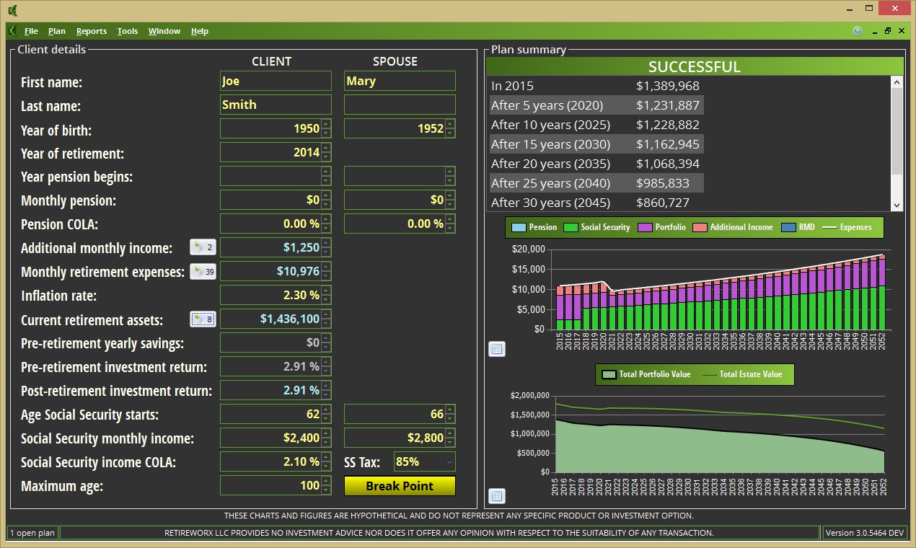Click empty spouse last name field
The image size is (916, 548).
tap(400, 105)
